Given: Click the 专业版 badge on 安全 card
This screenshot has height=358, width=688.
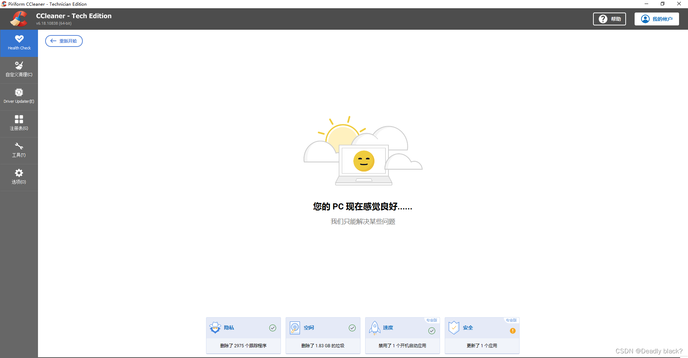Looking at the screenshot, I should [511, 320].
